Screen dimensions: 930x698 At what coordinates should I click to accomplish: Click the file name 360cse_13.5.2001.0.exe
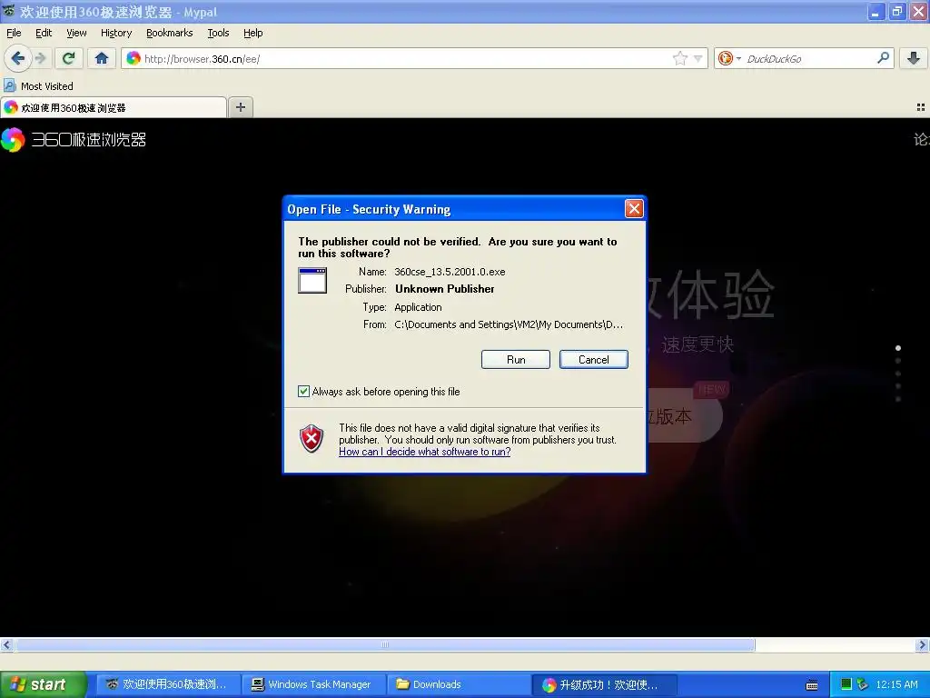[x=450, y=272]
